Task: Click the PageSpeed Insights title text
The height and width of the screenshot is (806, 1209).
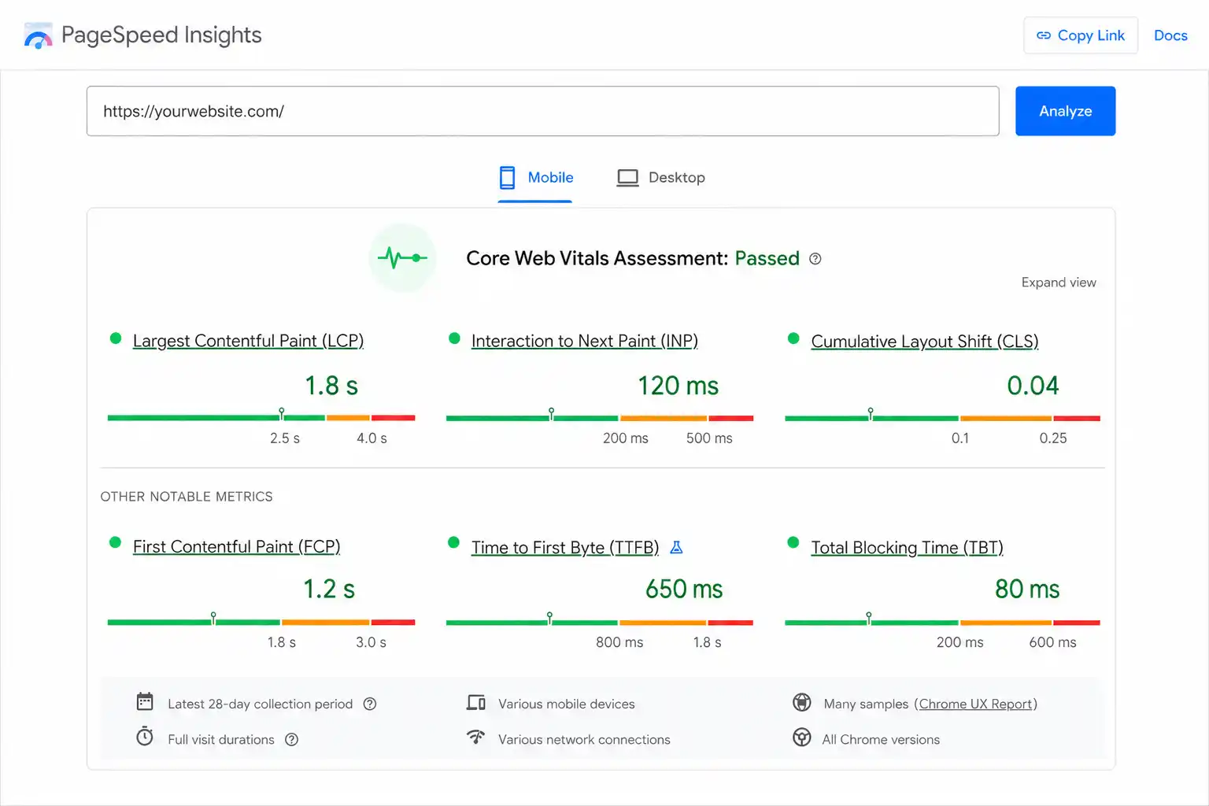Action: [161, 35]
